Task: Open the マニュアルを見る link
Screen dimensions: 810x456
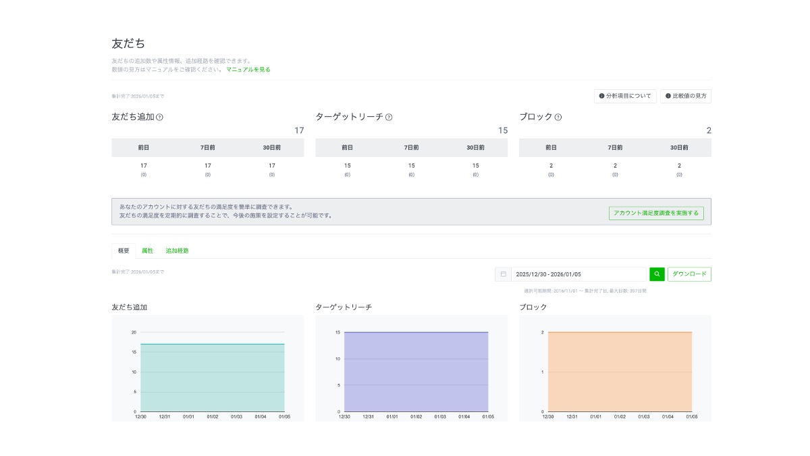Action: 248,70
